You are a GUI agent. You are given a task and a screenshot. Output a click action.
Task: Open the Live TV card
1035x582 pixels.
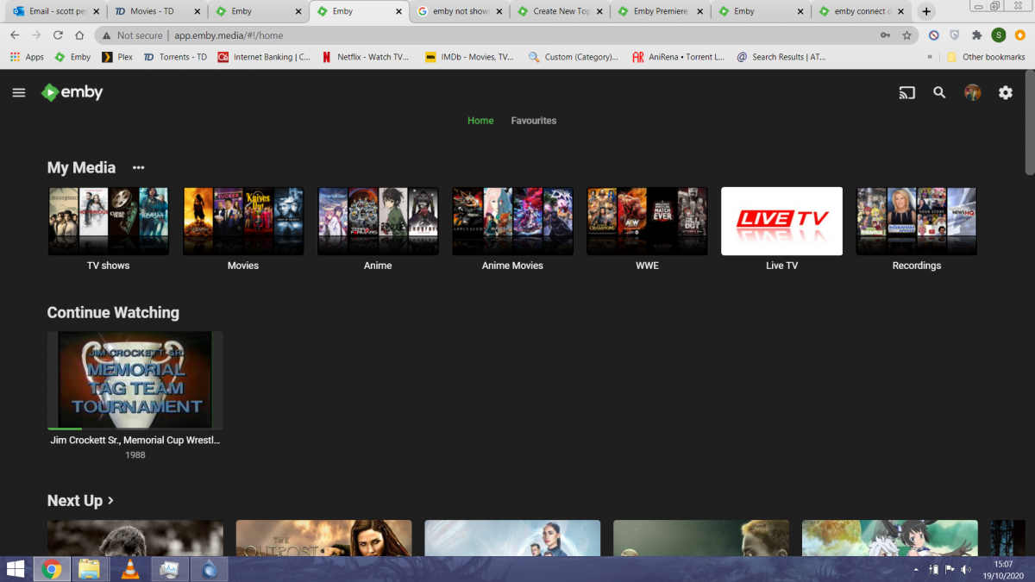coord(781,222)
